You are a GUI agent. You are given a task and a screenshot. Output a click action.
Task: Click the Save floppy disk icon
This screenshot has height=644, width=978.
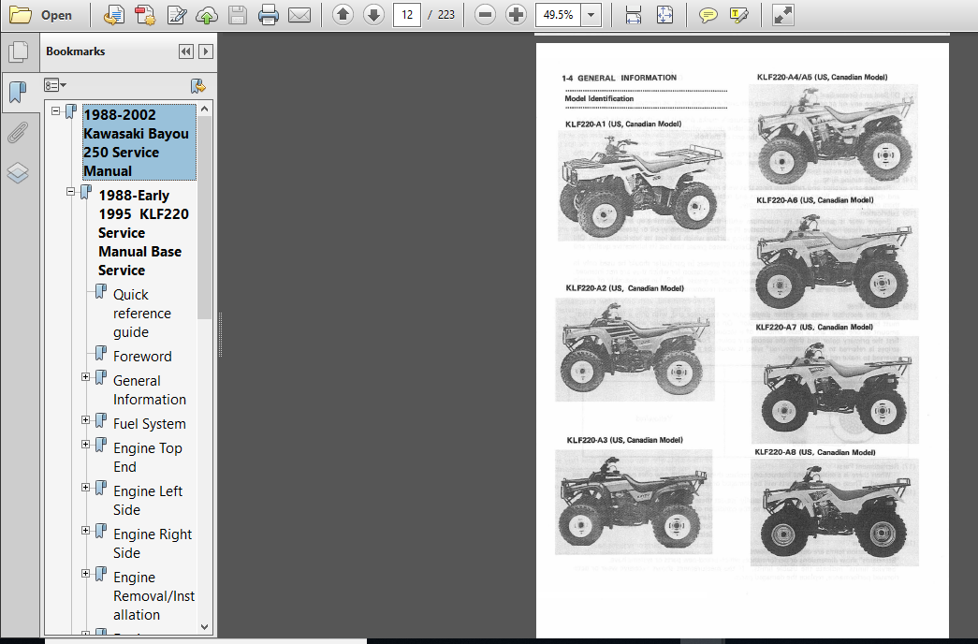click(238, 14)
